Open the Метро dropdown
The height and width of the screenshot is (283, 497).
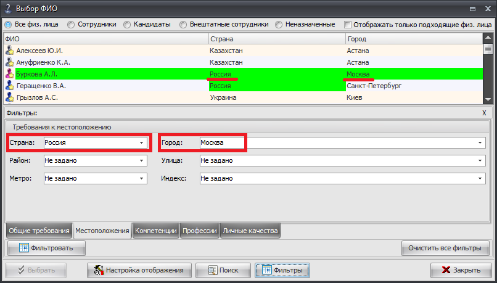coord(142,178)
